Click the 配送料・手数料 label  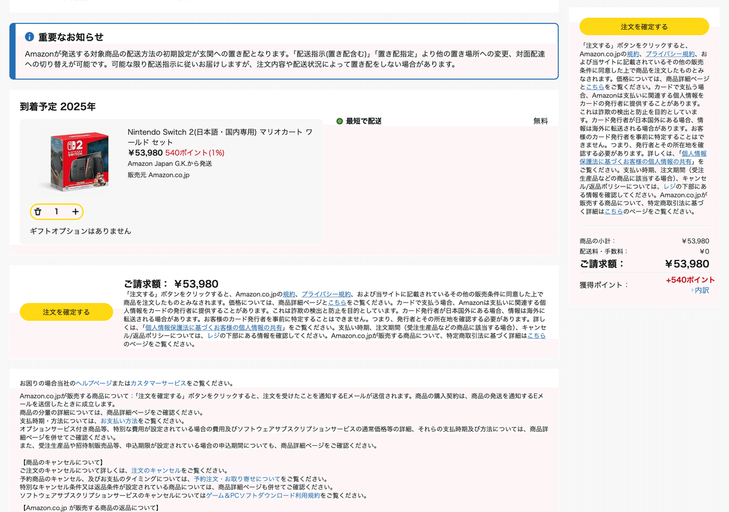(x=604, y=251)
